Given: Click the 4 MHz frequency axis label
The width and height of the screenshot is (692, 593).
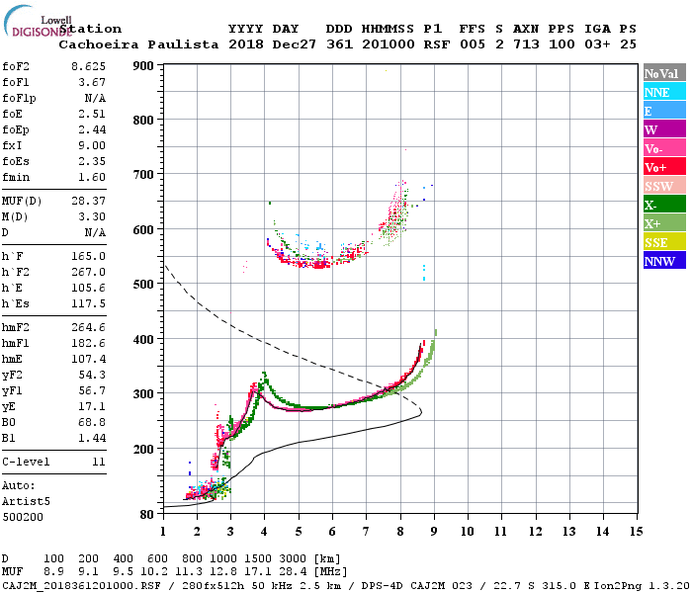Looking at the screenshot, I should (x=264, y=532).
